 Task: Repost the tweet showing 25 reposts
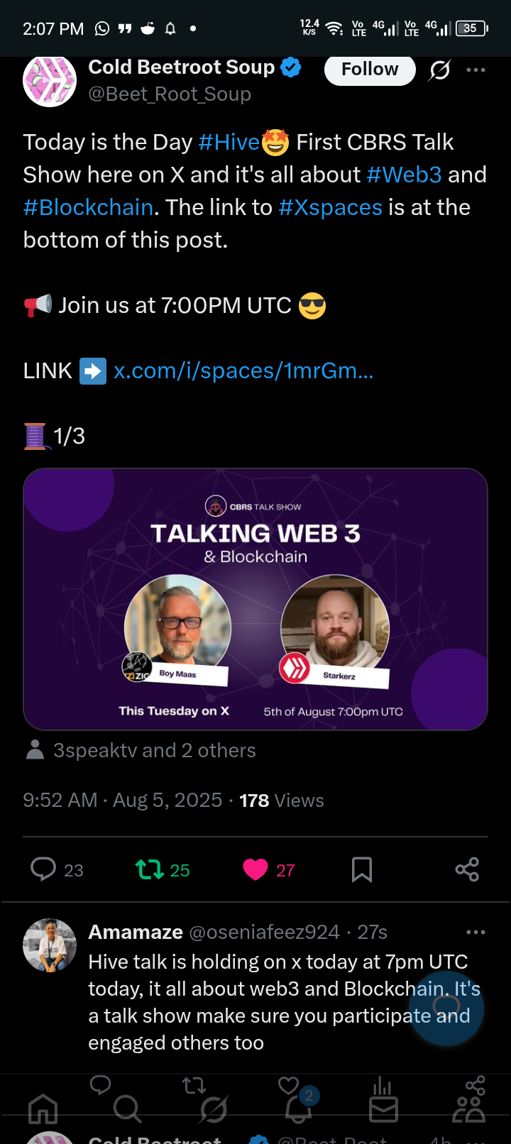[150, 869]
